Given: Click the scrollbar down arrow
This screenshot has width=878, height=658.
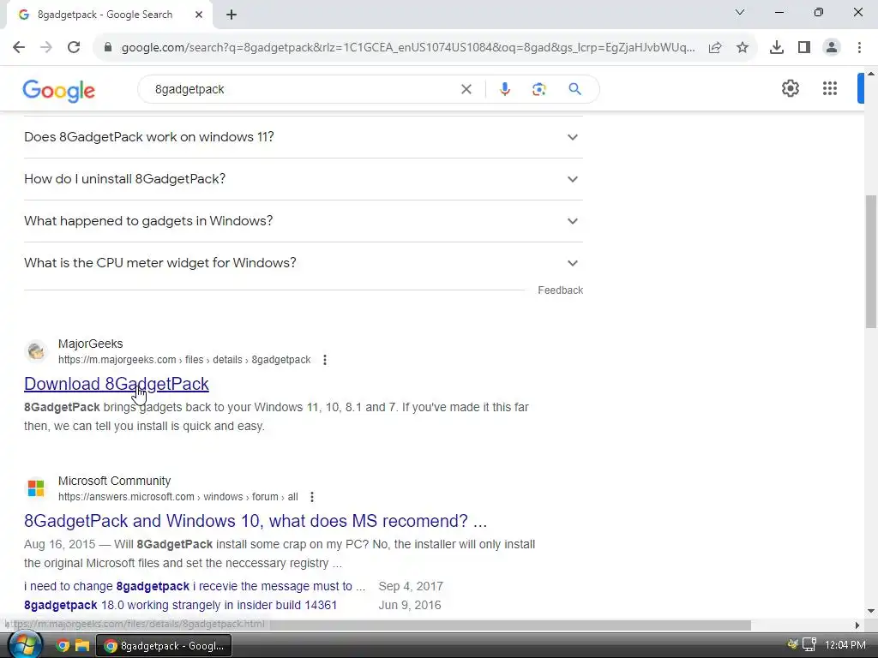Looking at the screenshot, I should point(871,611).
